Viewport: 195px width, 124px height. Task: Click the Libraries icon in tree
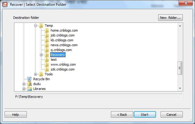29,89
